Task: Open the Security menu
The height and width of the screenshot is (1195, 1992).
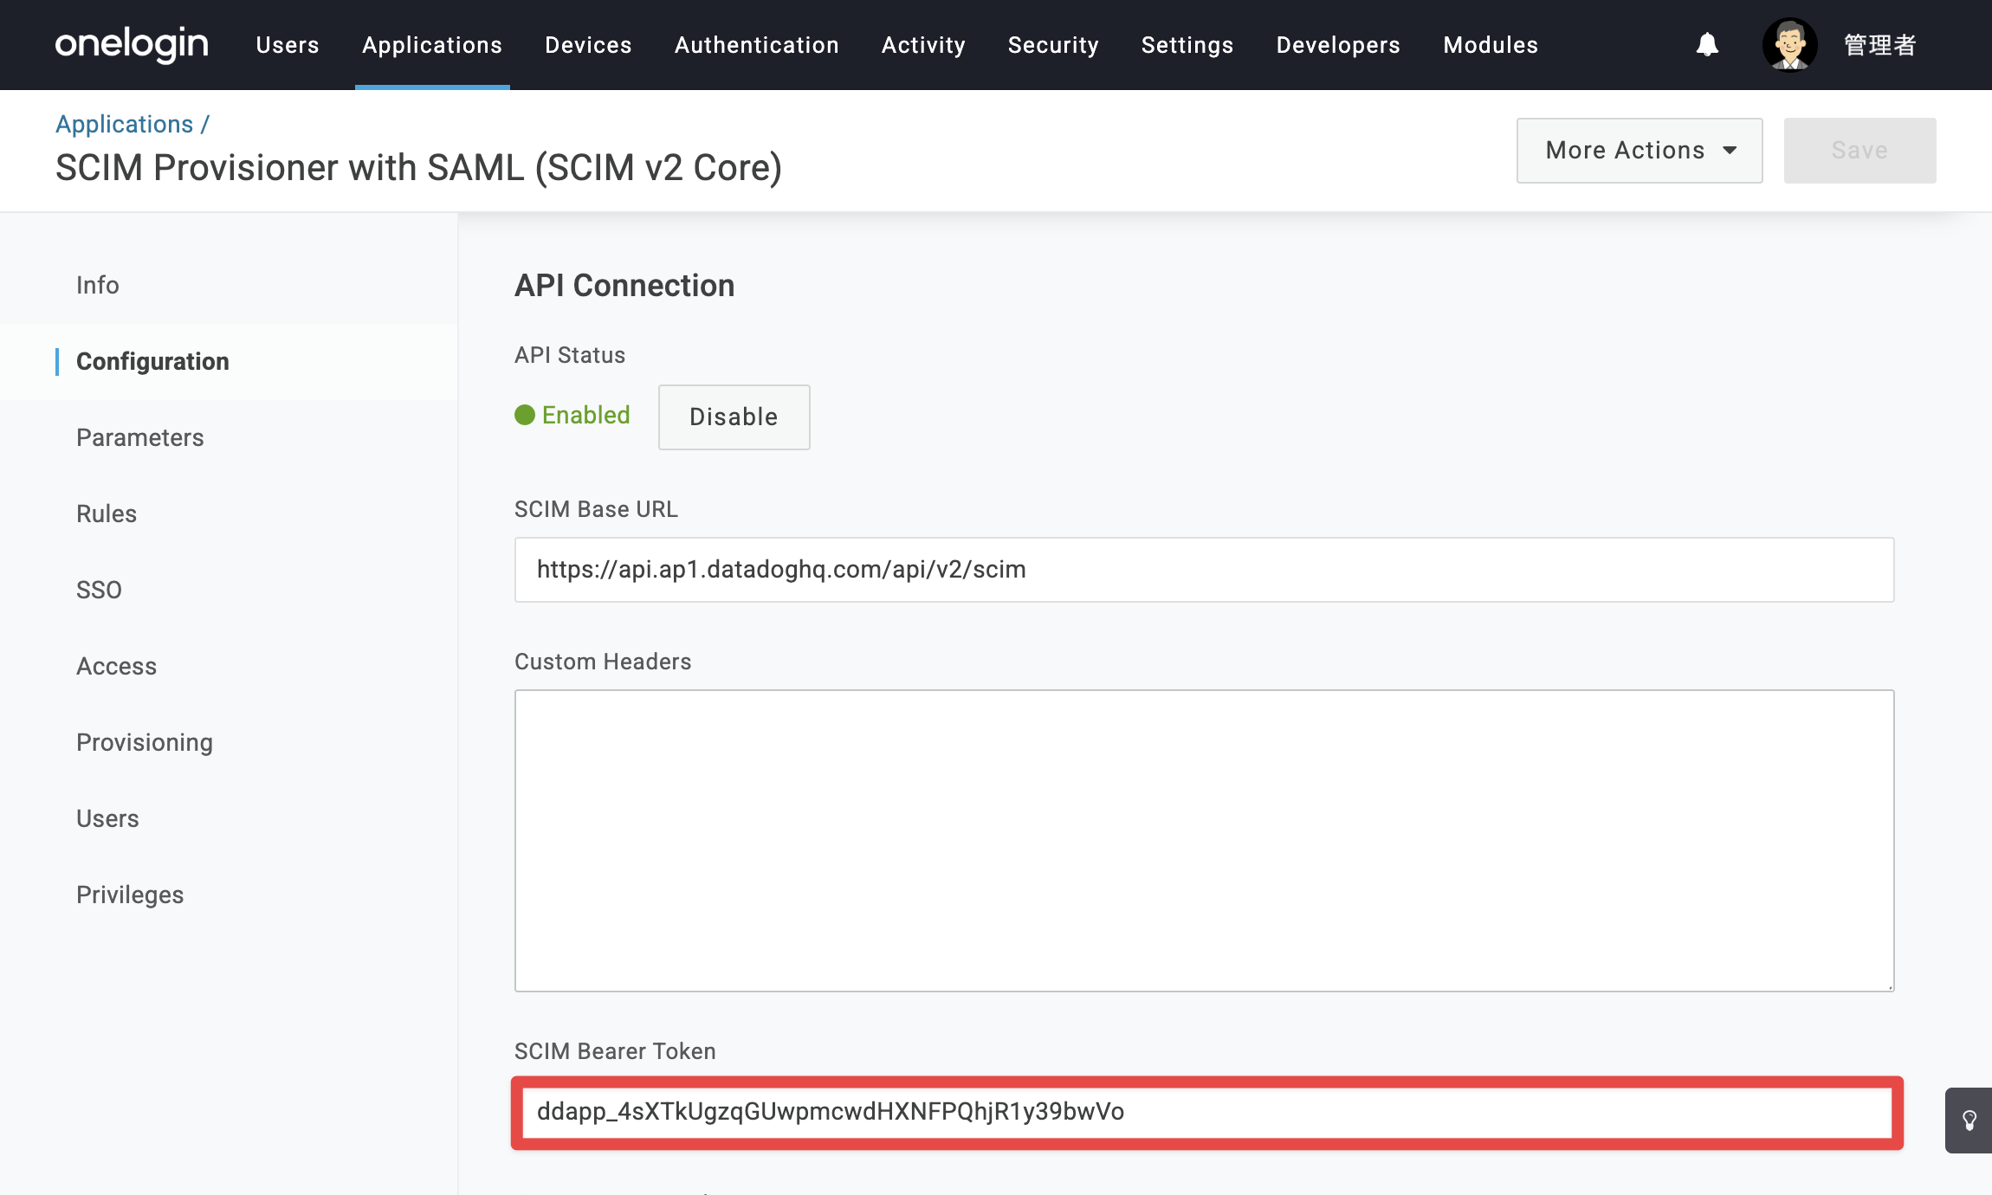Action: 1053,45
